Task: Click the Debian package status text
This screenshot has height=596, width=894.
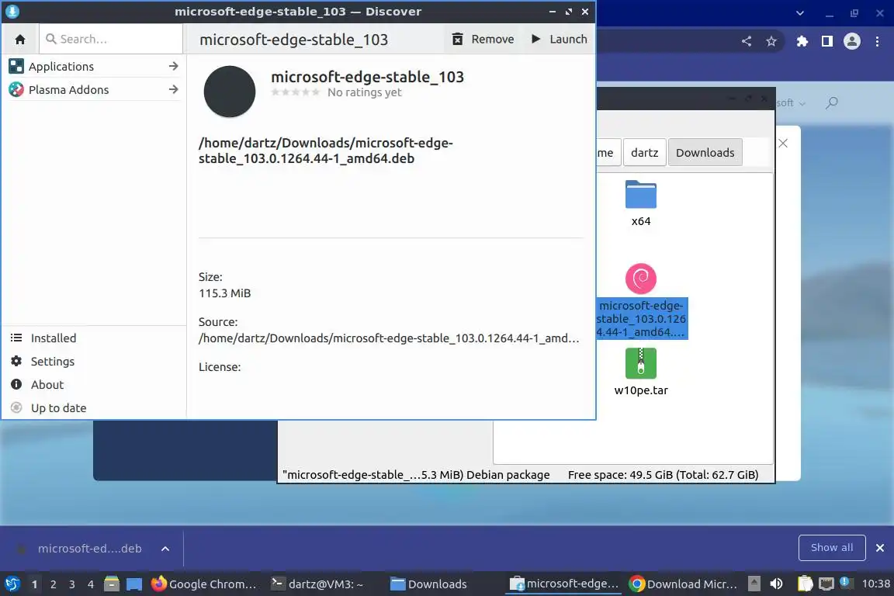Action: click(416, 474)
